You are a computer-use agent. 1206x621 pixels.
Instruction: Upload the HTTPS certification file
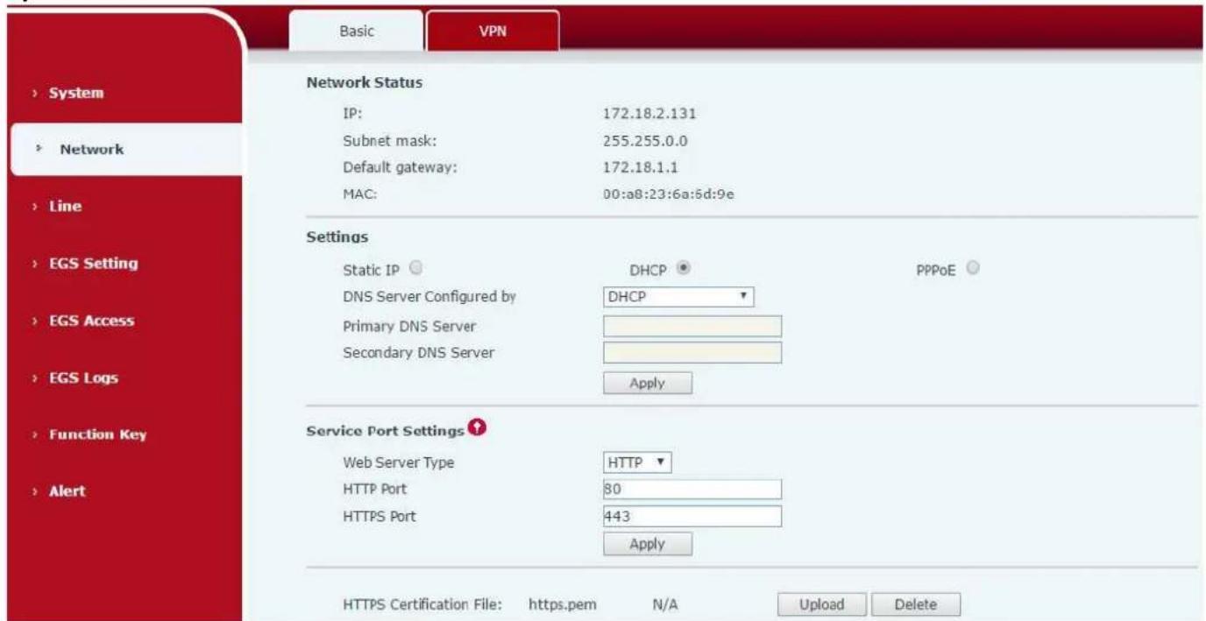tap(821, 604)
